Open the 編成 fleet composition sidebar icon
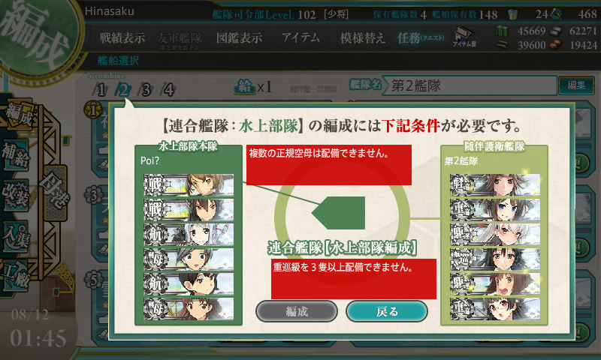601x360 pixels. tap(20, 115)
